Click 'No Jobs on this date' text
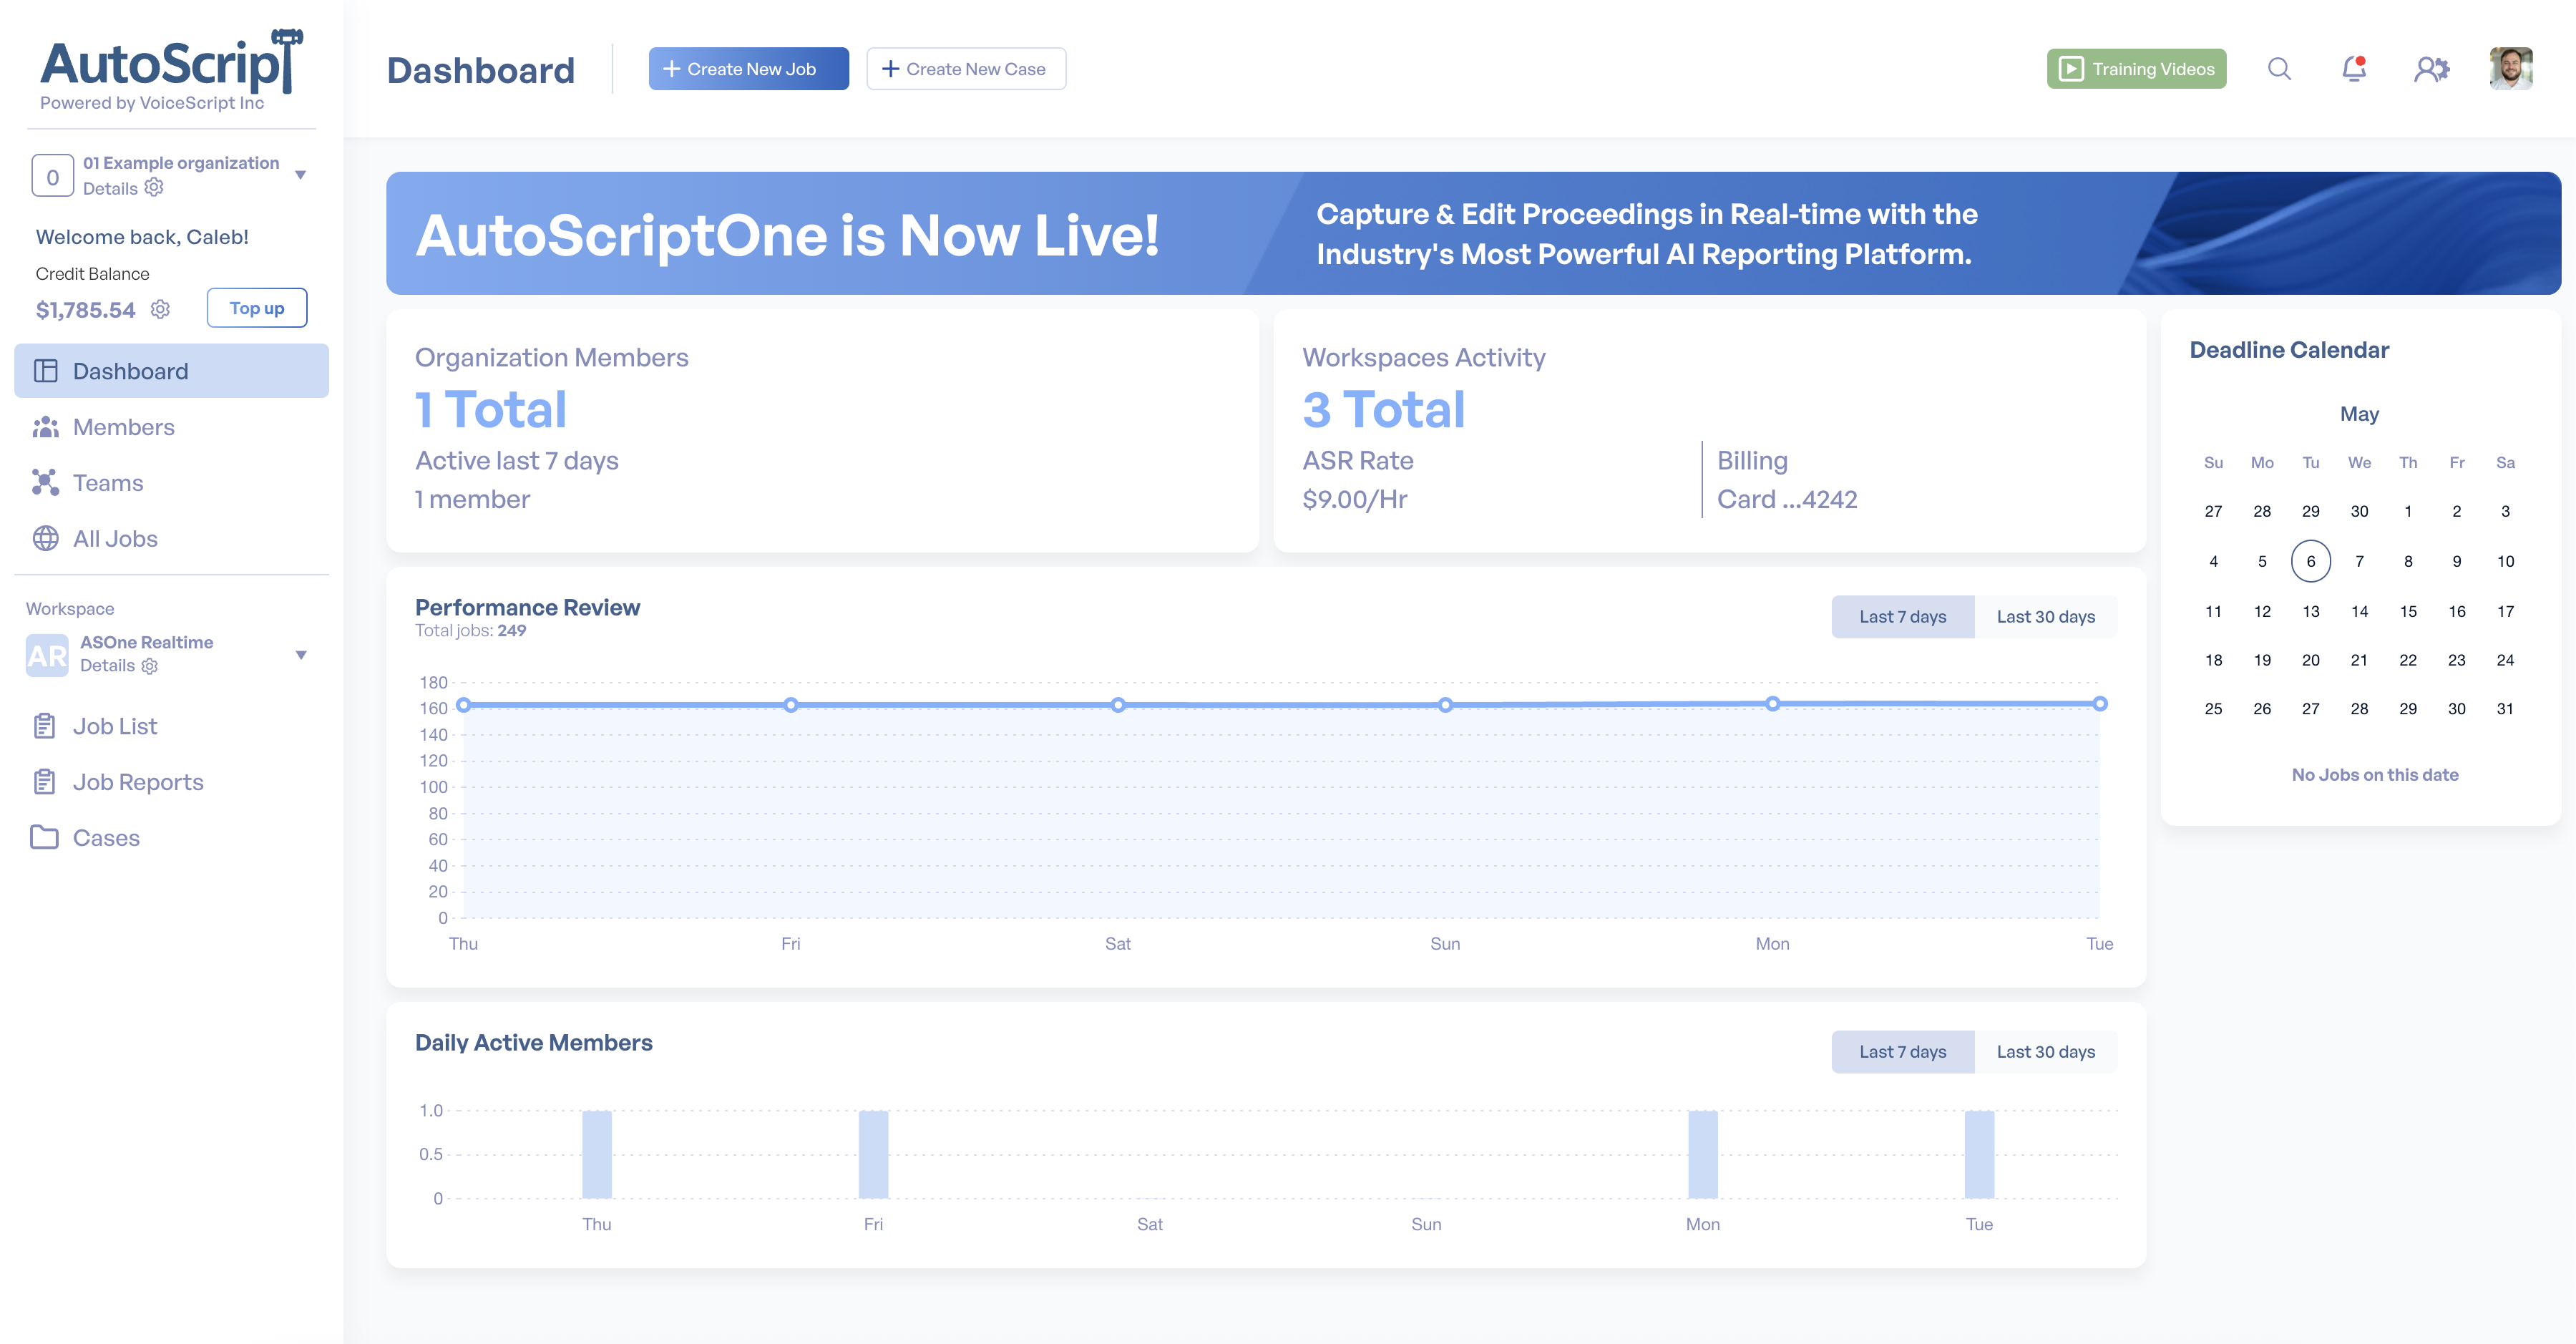This screenshot has height=1344, width=2576. 2375,775
